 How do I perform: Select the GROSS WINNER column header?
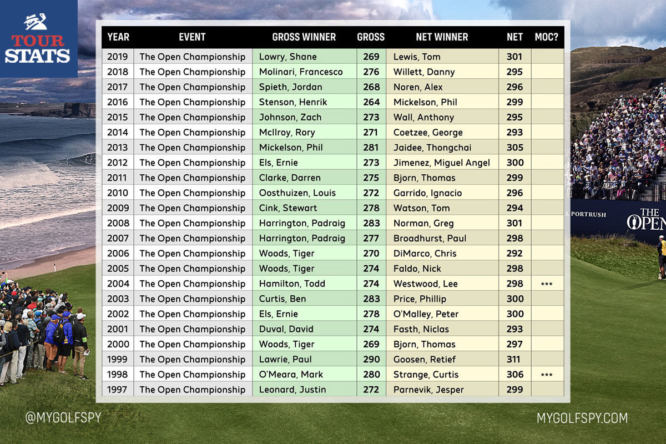(304, 37)
